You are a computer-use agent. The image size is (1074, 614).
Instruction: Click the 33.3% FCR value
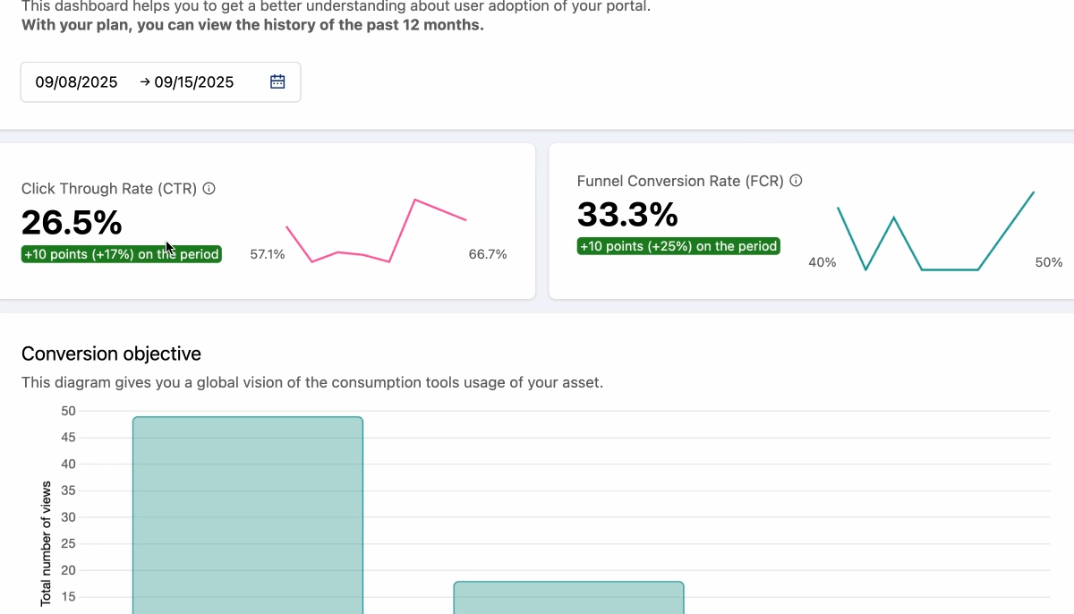pos(627,215)
